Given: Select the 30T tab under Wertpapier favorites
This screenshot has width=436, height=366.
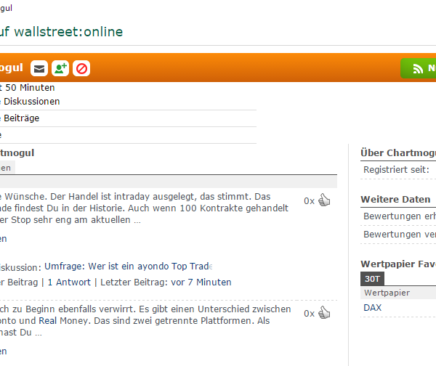Looking at the screenshot, I should (372, 279).
